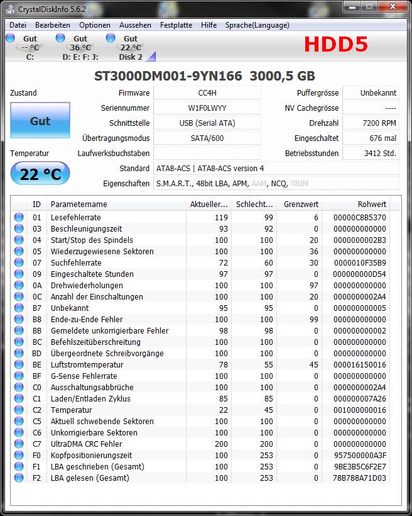Open the Optionen menu

(x=95, y=25)
